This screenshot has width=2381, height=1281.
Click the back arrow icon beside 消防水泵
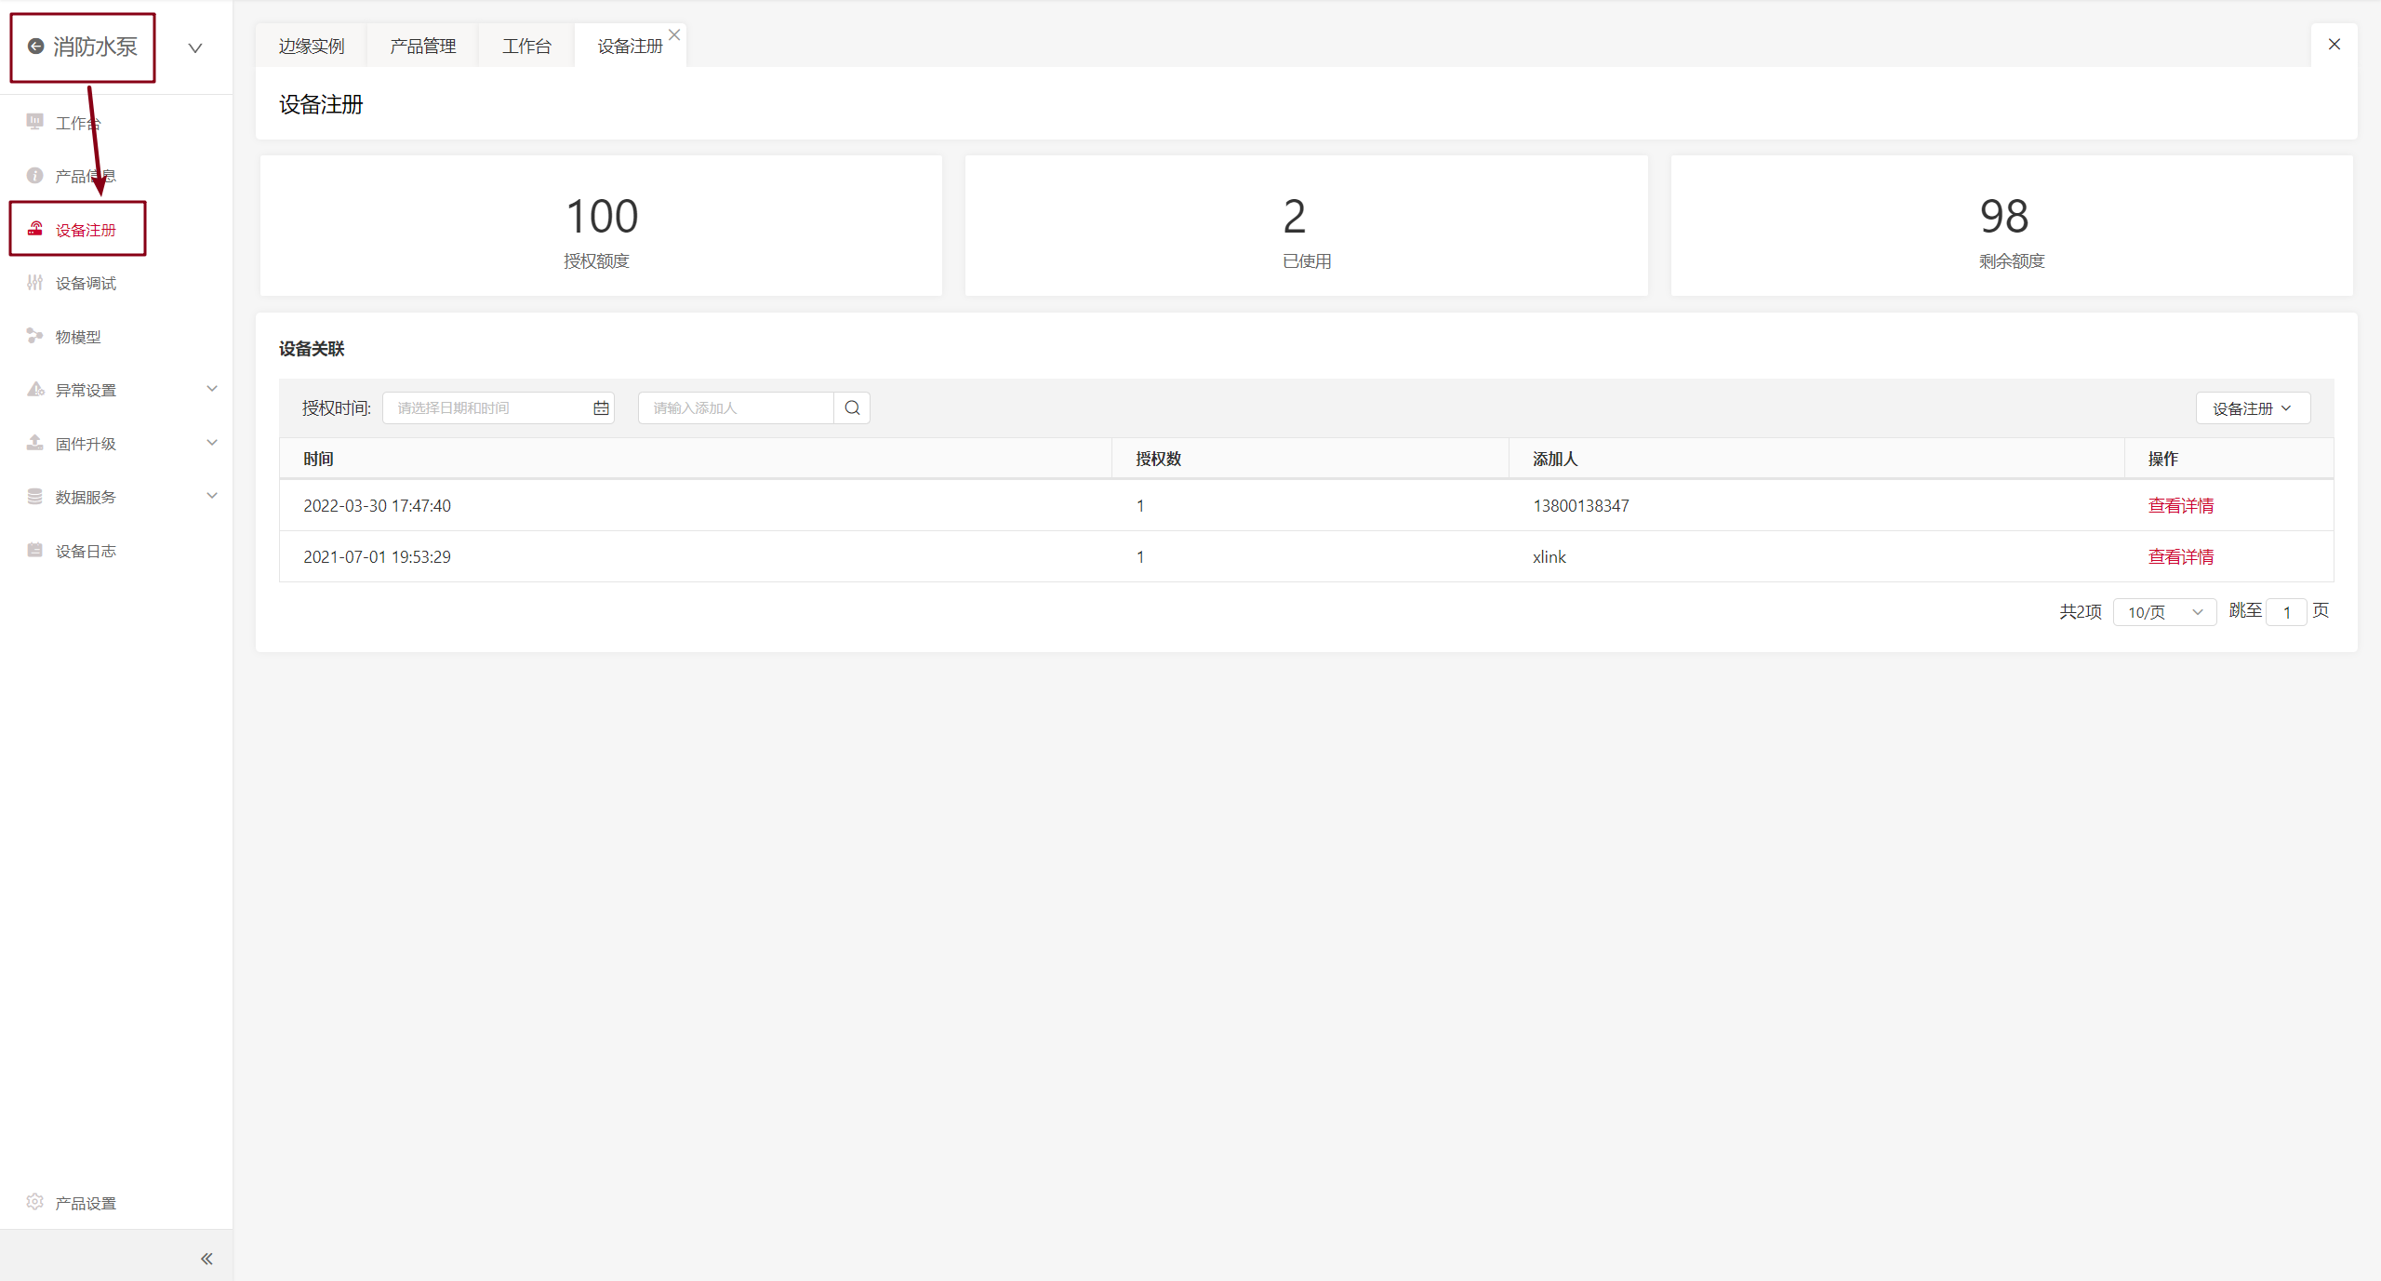[x=35, y=47]
